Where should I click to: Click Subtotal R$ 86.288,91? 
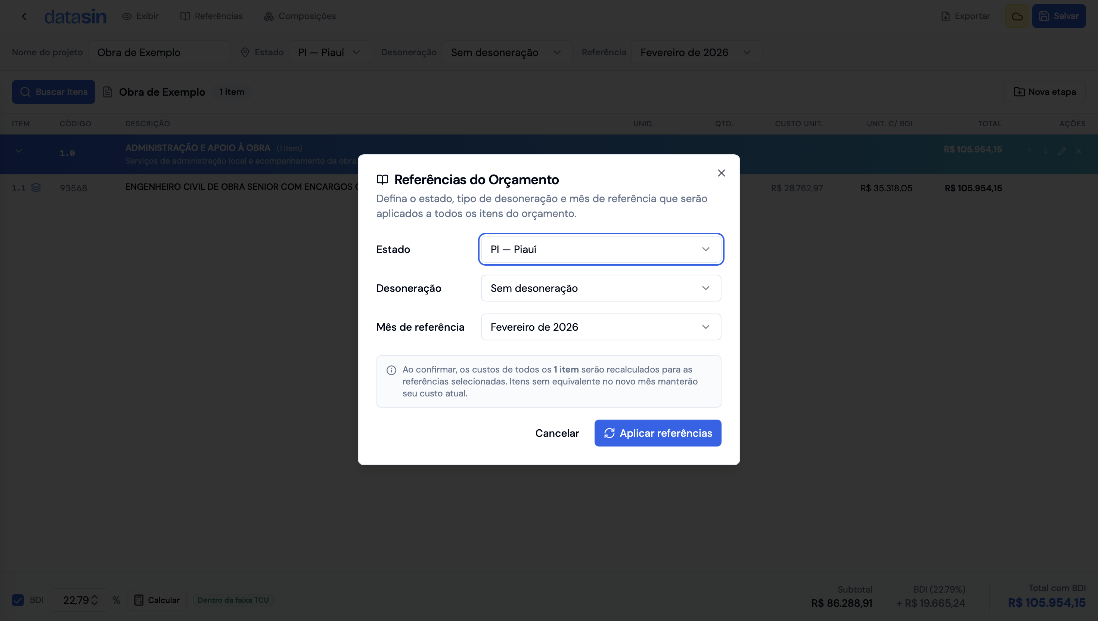coord(841,603)
